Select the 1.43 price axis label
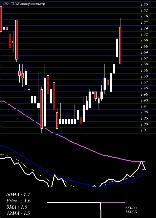The width and height of the screenshot is (156, 218). tap(144, 100)
